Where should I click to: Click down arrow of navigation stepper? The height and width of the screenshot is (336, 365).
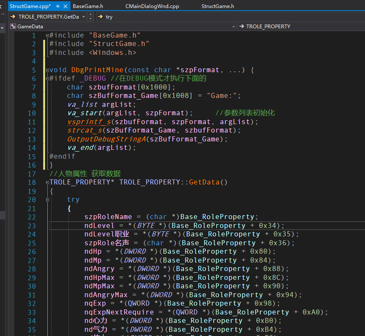[91, 19]
